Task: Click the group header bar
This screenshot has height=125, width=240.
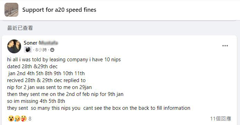Action: pos(120,10)
